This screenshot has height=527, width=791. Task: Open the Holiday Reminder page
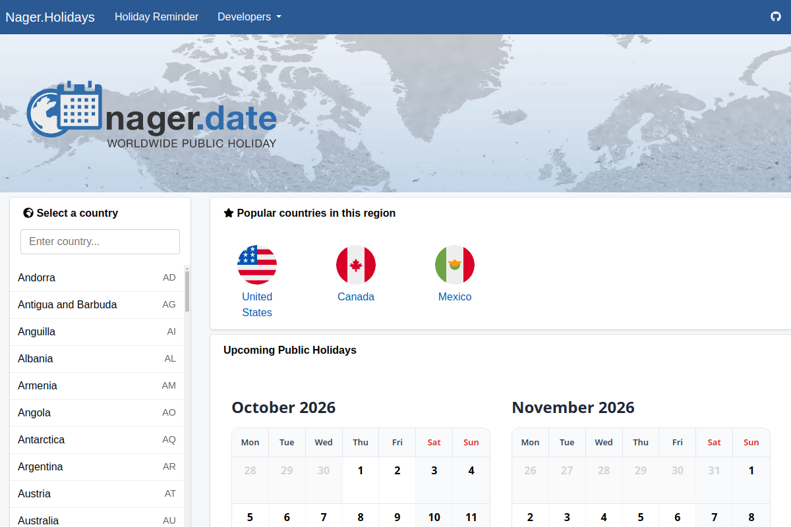[156, 16]
